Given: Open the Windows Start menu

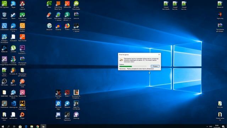Looking at the screenshot, I should coord(3,127).
